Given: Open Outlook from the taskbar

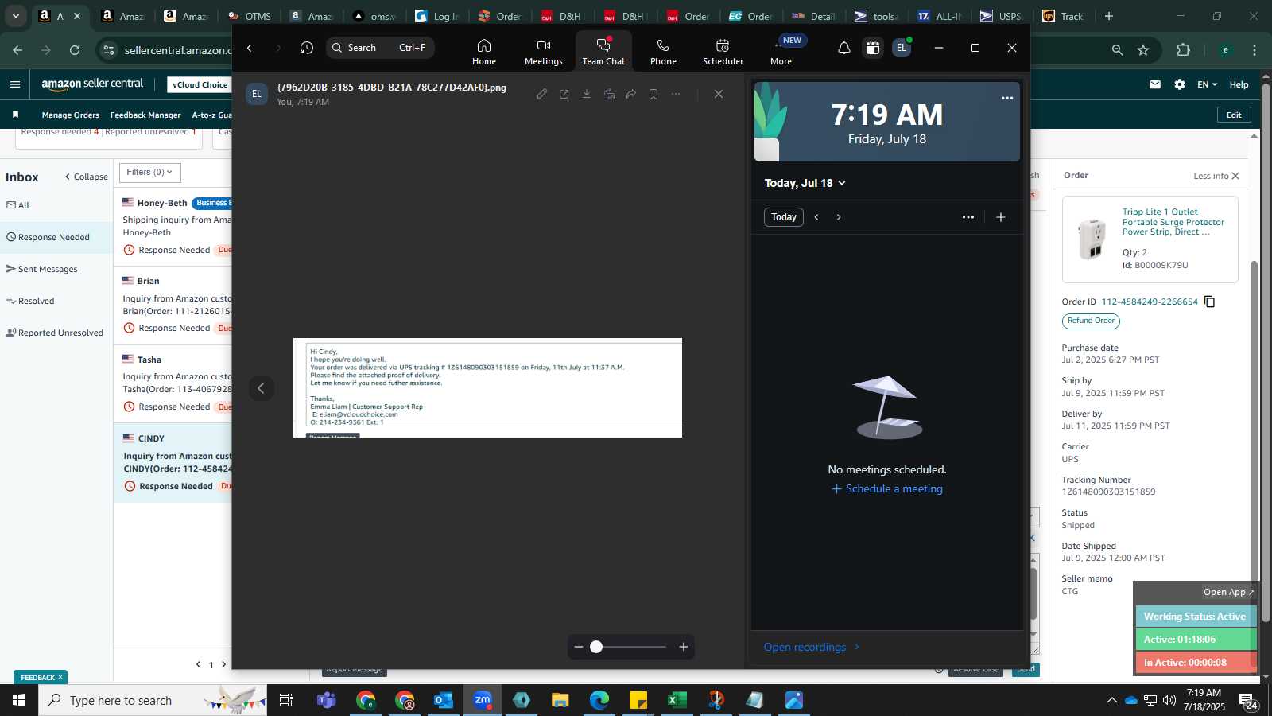Looking at the screenshot, I should pos(444,700).
